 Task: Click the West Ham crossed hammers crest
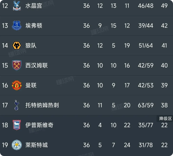17,65
